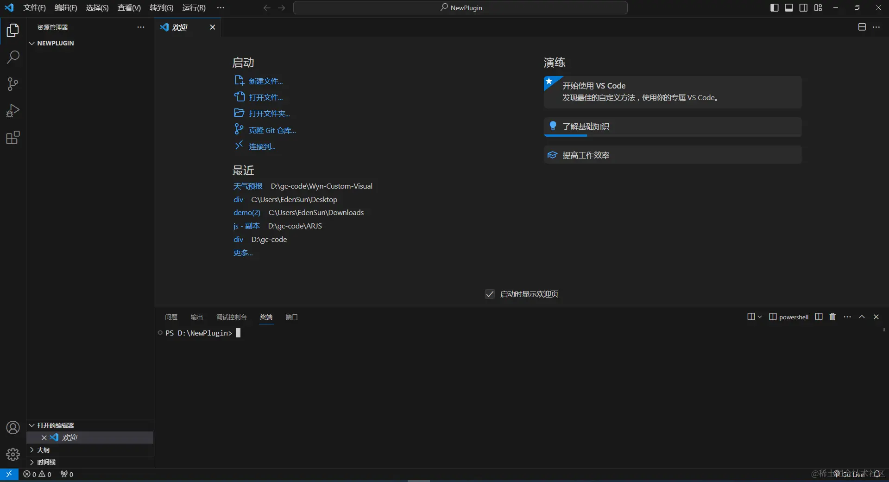
Task: Click 打开文件... link
Action: coord(266,97)
